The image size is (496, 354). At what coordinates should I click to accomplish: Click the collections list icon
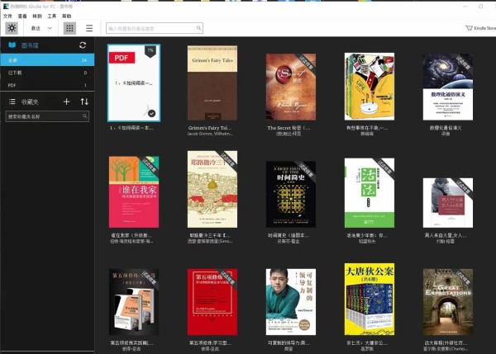point(12,101)
